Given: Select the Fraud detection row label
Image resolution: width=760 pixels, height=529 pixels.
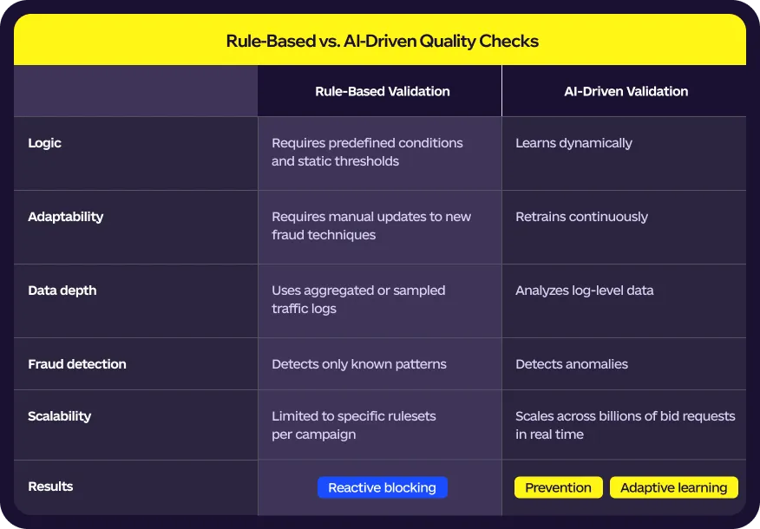Looking at the screenshot, I should coord(76,364).
